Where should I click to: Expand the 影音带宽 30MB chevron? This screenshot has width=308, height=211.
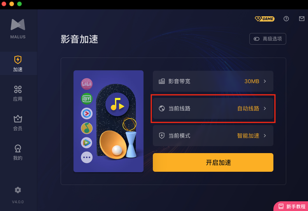265,81
